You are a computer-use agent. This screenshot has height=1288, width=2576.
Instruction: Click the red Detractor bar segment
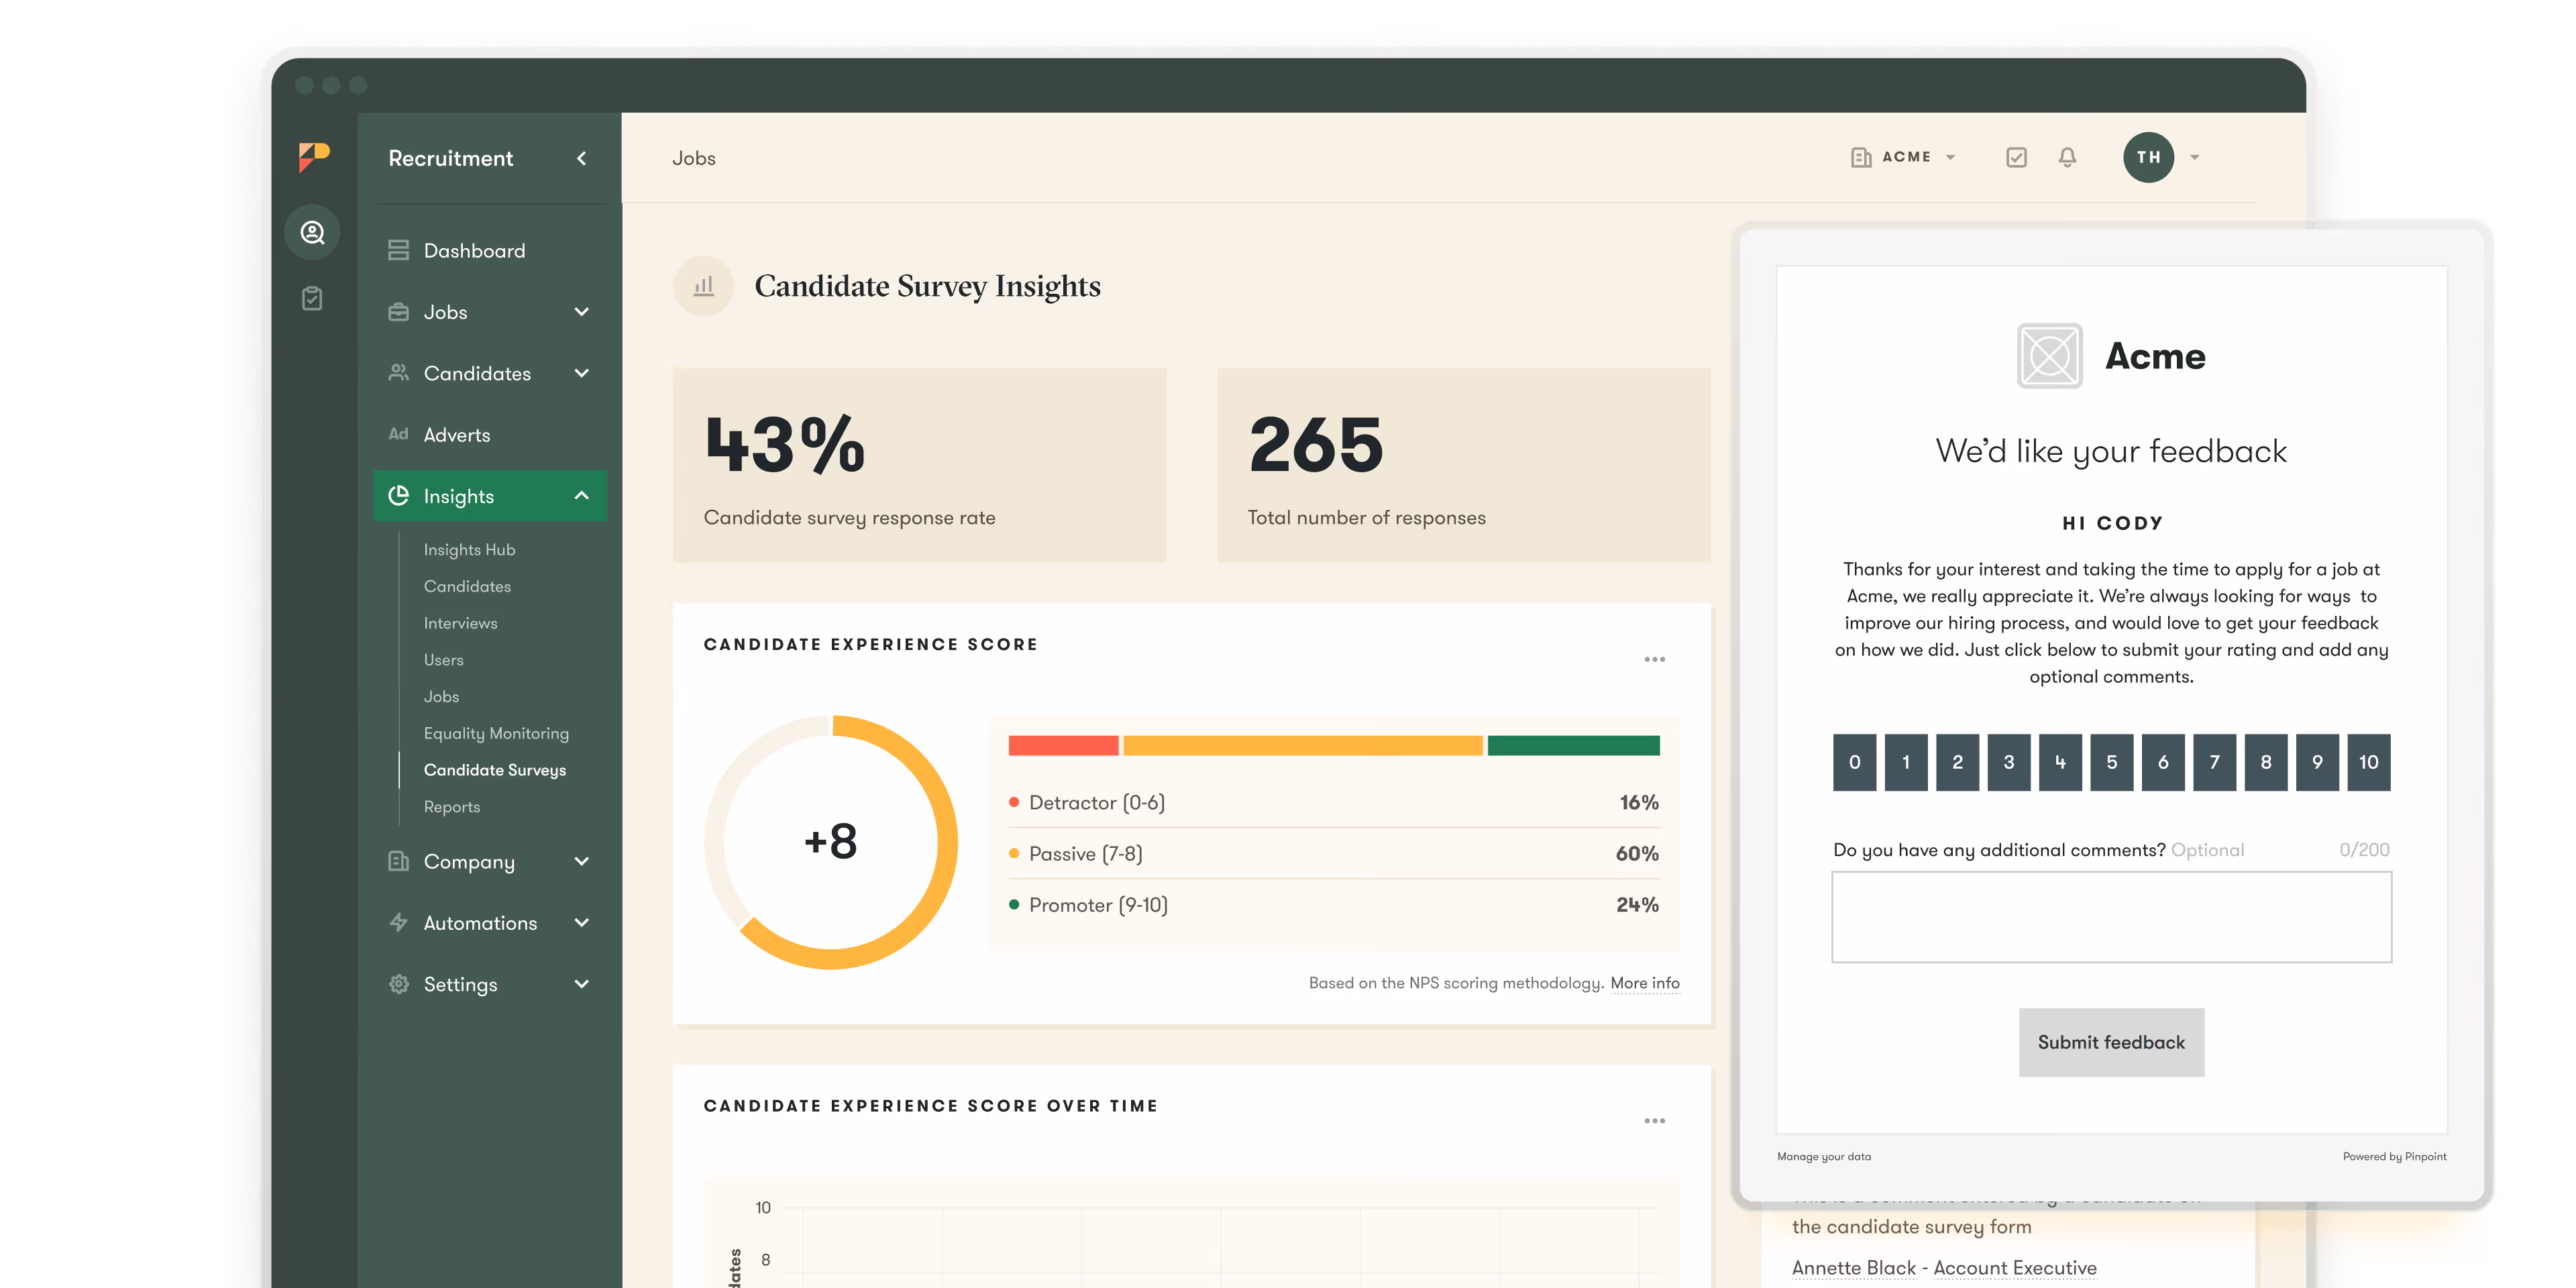(1063, 745)
